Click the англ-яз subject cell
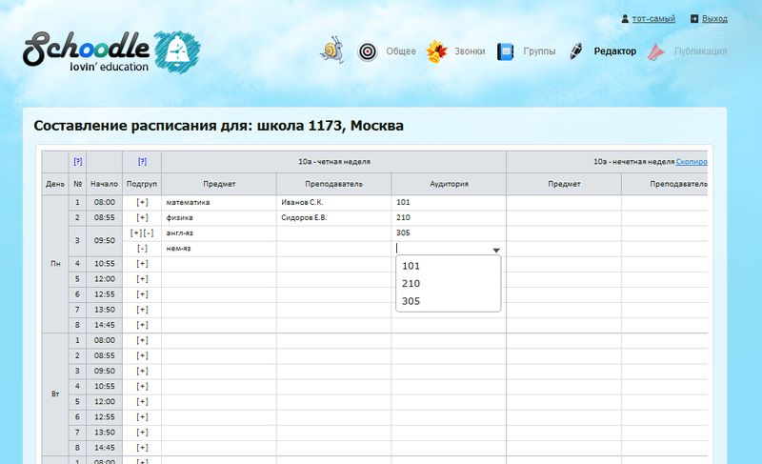This screenshot has height=464, width=762. (219, 233)
